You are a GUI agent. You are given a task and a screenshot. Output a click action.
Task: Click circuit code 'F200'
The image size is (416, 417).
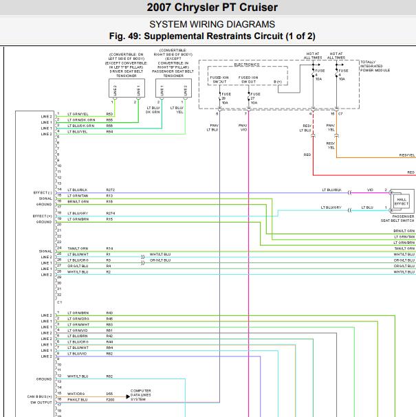click(110, 399)
